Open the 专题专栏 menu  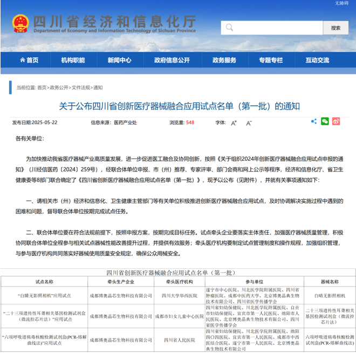point(271,60)
